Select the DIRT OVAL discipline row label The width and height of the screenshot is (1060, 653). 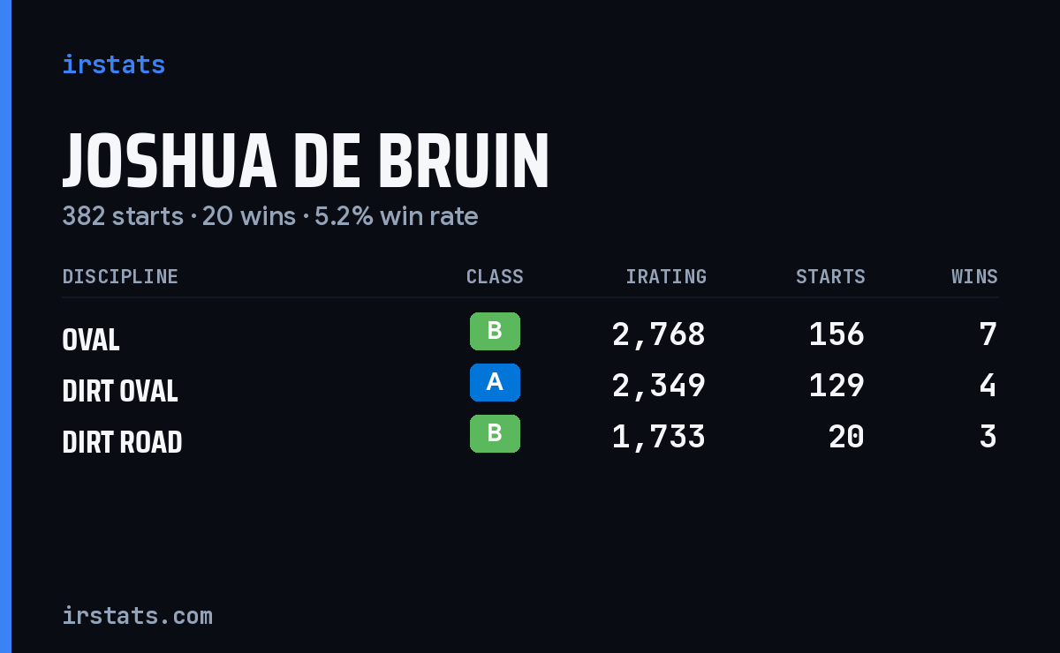[120, 391]
